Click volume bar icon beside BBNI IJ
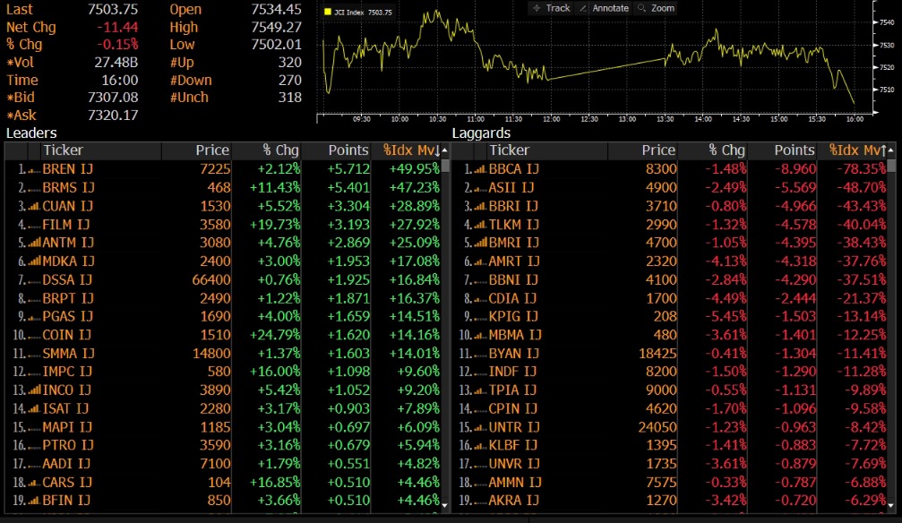902x523 pixels. click(x=480, y=280)
